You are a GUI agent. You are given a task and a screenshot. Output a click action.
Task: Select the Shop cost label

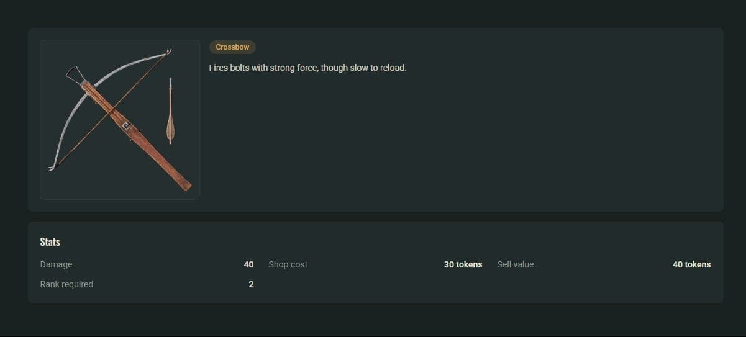click(288, 264)
